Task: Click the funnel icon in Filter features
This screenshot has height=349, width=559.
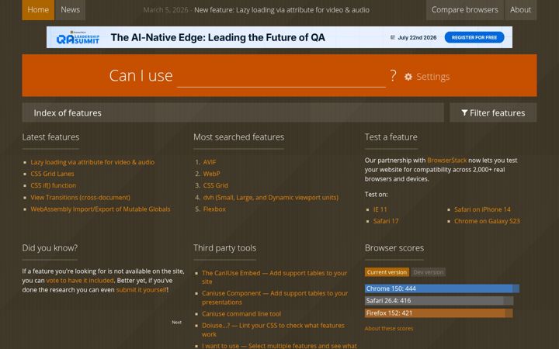Action: [464, 113]
